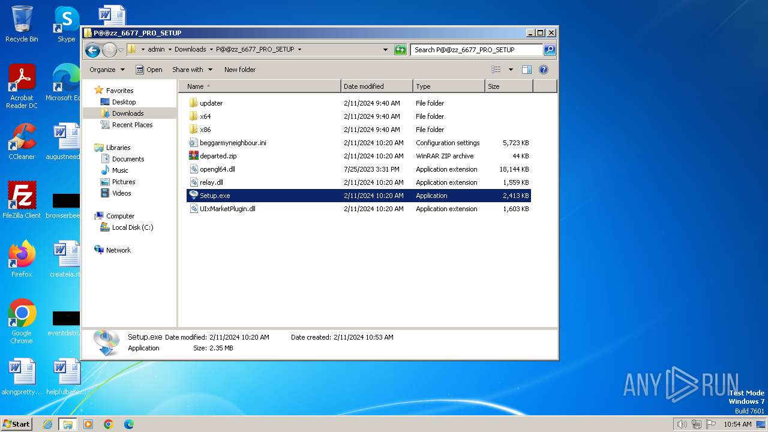Image resolution: width=768 pixels, height=432 pixels.
Task: Open Chrome from the taskbar
Action: [x=109, y=424]
